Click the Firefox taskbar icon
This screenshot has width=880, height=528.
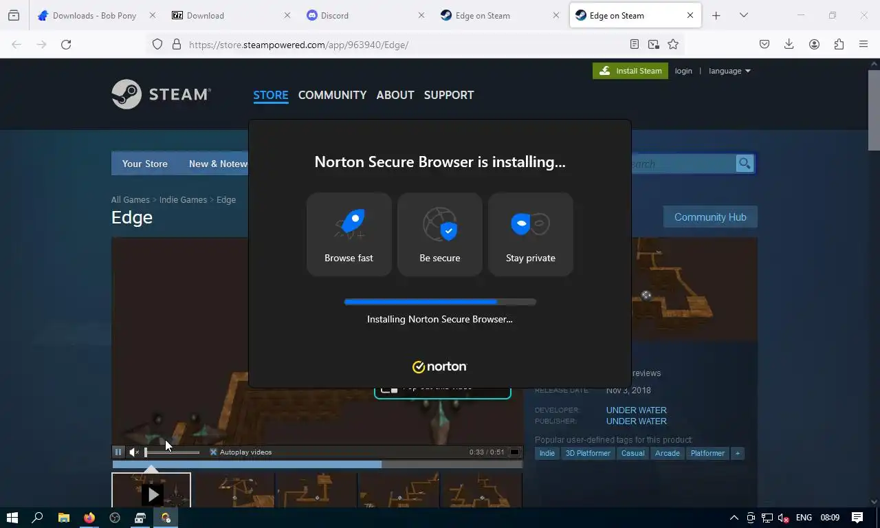click(89, 518)
